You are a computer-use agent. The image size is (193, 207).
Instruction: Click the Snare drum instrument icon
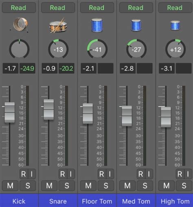[58, 26]
